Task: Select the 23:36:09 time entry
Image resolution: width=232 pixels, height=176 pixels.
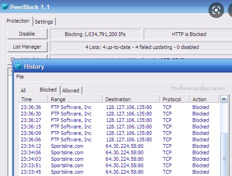Action: [31, 133]
